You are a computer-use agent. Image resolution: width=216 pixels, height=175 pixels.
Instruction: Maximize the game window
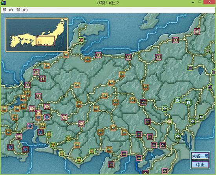coord(200,2)
